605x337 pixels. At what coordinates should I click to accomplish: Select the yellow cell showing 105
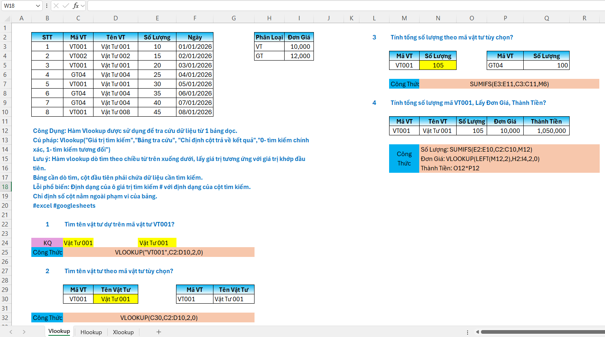point(438,65)
